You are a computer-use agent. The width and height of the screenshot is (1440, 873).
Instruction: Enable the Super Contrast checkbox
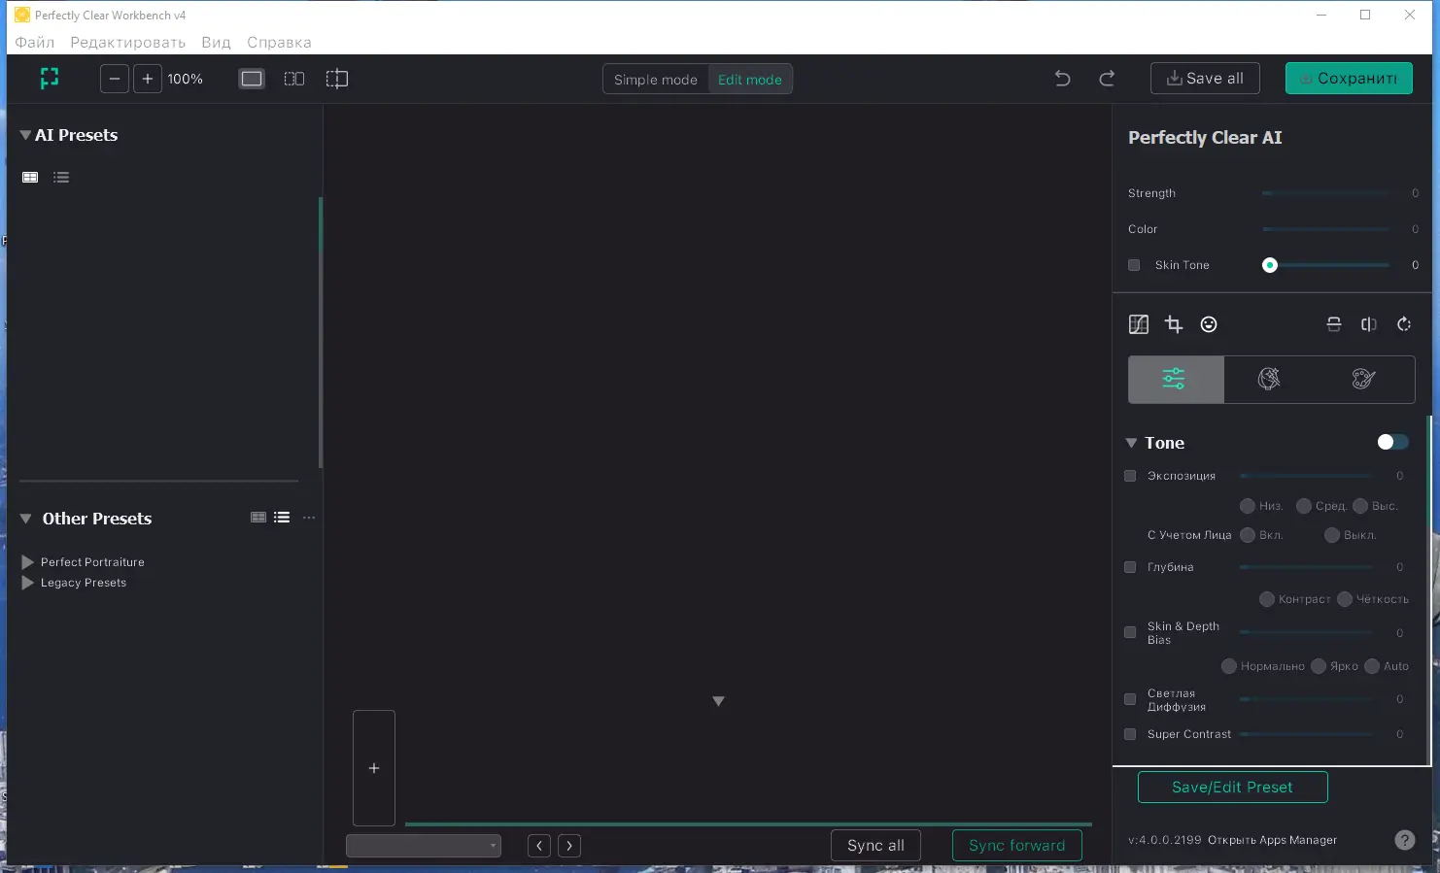tap(1130, 734)
